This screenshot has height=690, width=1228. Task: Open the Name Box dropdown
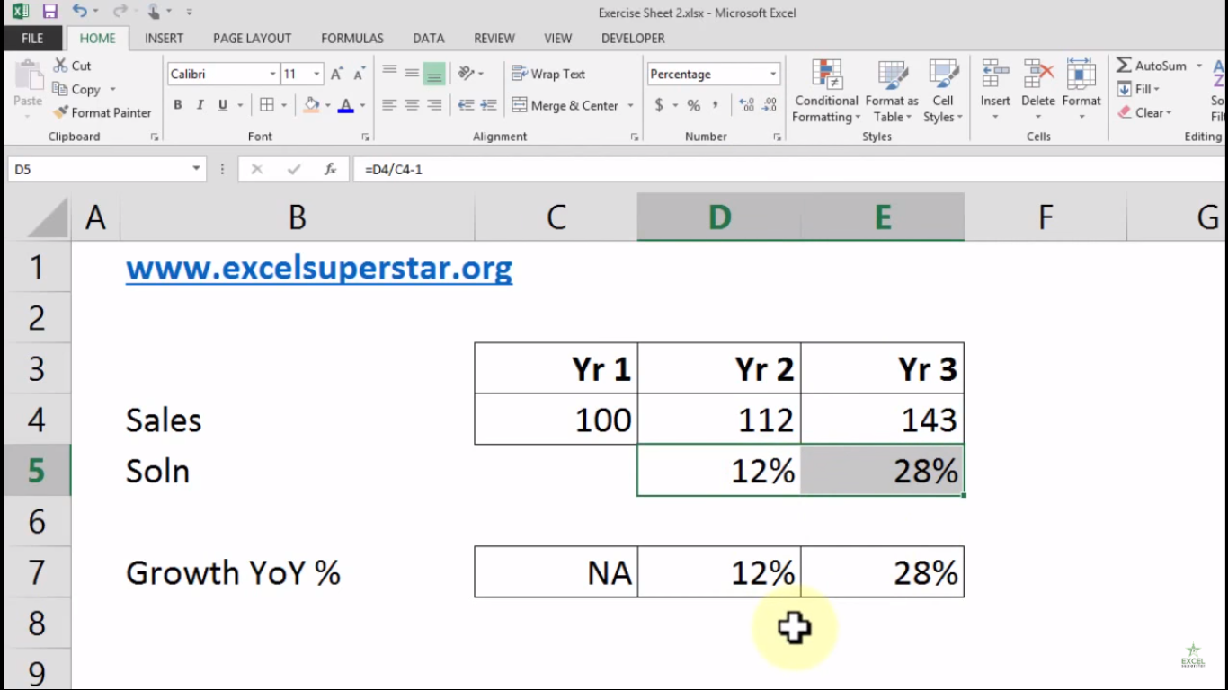tap(196, 169)
